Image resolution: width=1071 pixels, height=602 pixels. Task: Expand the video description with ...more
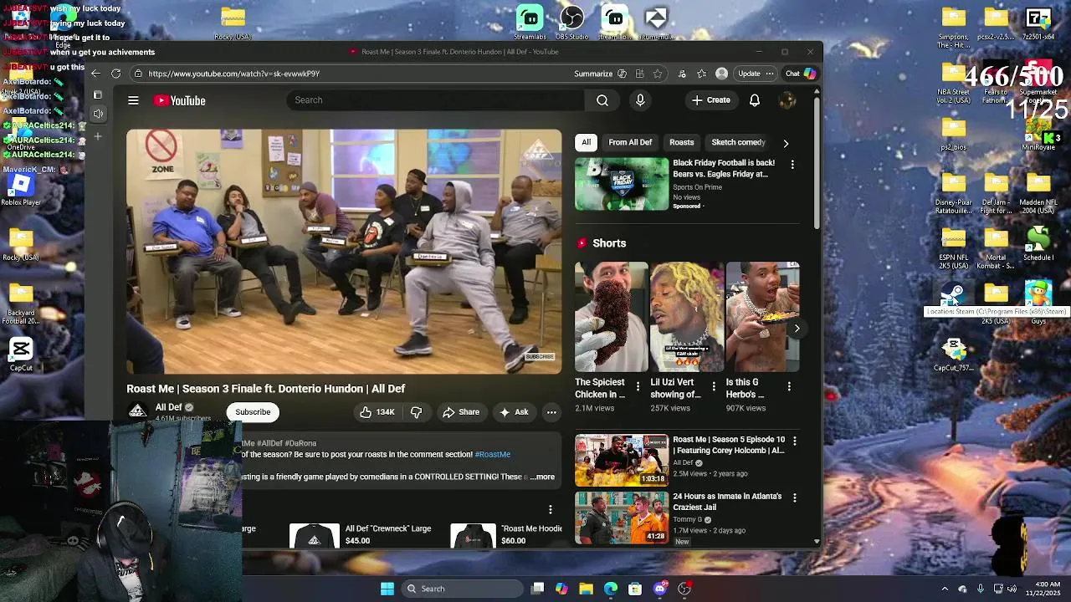[542, 477]
